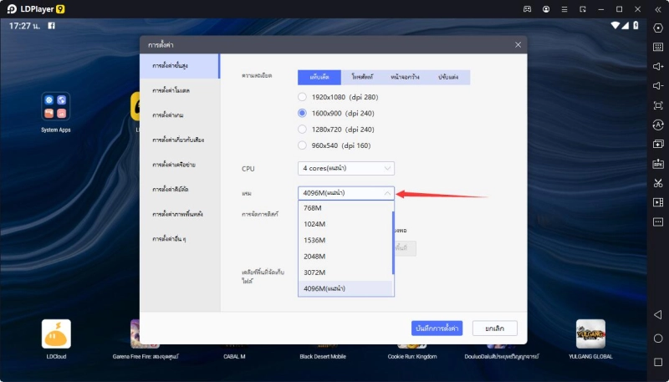Open การตั้งค่าเกี่ยวกับเสียง (audio settings) section
Image resolution: width=669 pixels, height=382 pixels.
click(x=180, y=140)
